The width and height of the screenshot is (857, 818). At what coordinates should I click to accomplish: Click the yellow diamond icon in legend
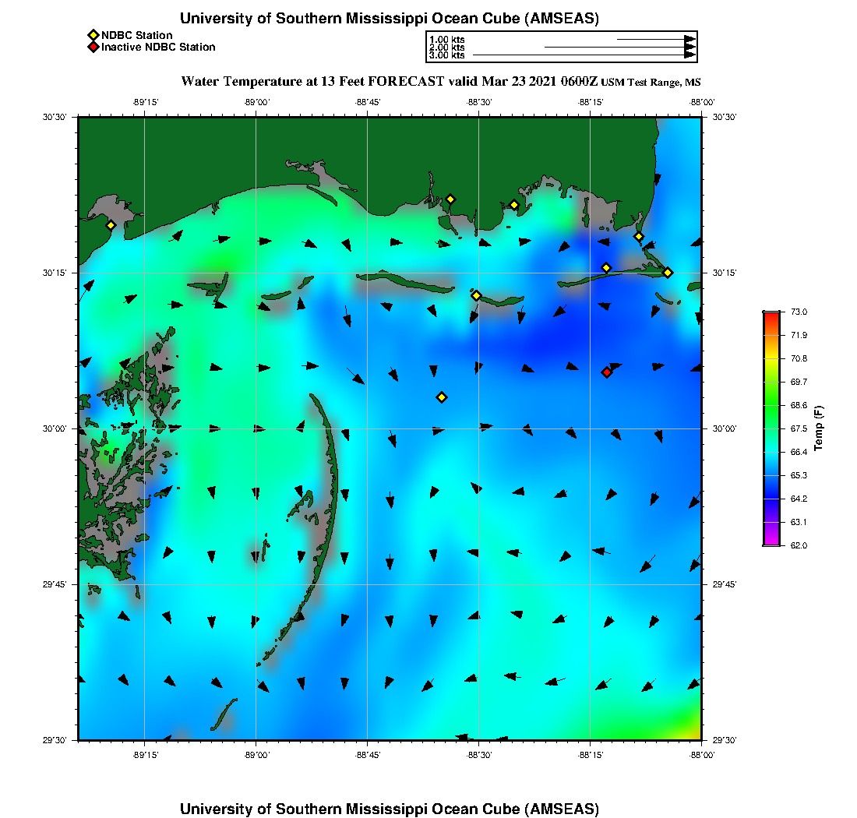point(93,35)
